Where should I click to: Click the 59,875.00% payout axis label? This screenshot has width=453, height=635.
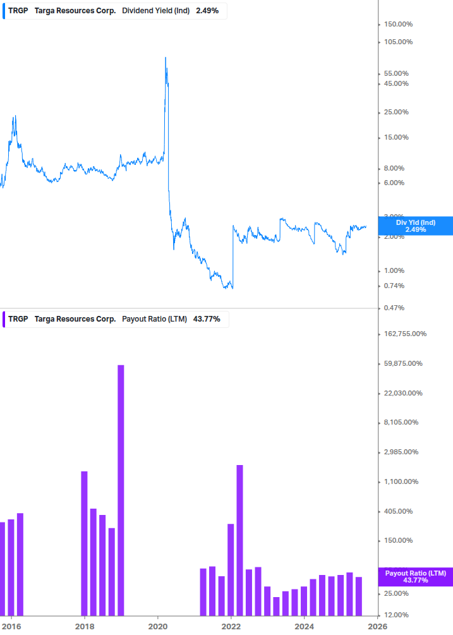403,363
